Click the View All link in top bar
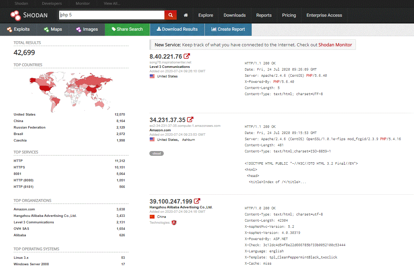The image size is (414, 268). tap(112, 3)
